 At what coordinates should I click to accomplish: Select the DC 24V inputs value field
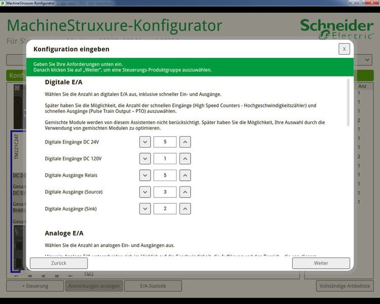(x=165, y=142)
